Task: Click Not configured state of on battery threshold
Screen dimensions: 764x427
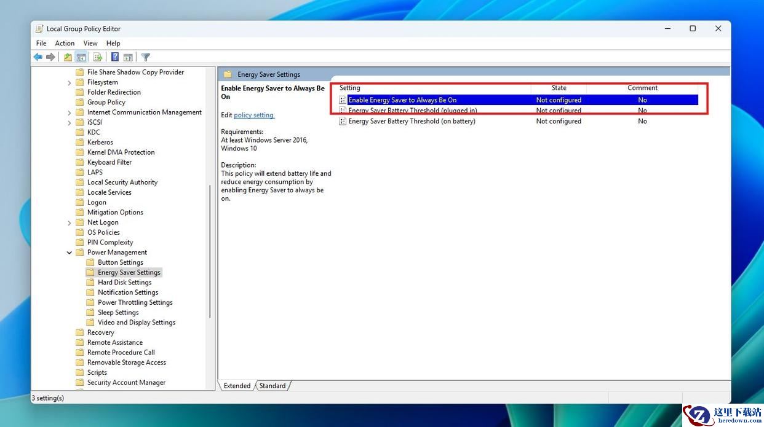Action: point(559,121)
